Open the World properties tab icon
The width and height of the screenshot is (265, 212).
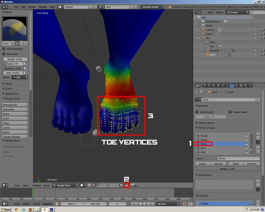[214, 85]
